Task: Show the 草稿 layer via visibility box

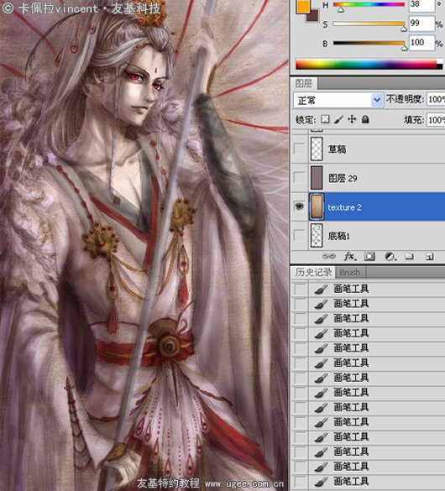Action: click(300, 149)
